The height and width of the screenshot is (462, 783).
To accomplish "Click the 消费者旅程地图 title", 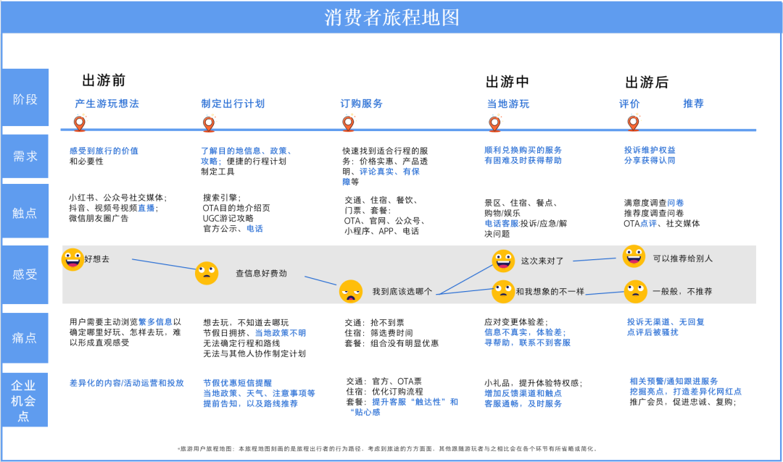I will 392,17.
